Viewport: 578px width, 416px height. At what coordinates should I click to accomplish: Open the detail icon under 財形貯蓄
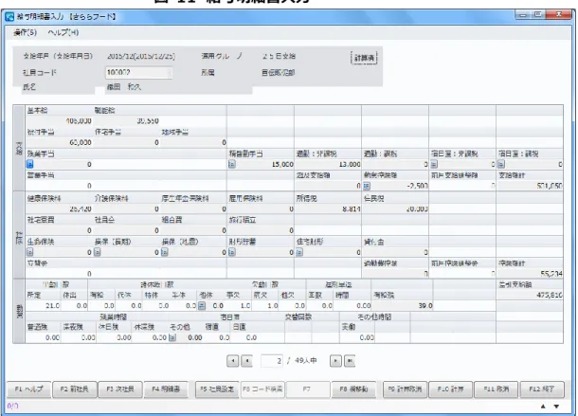pyautogui.click(x=232, y=252)
